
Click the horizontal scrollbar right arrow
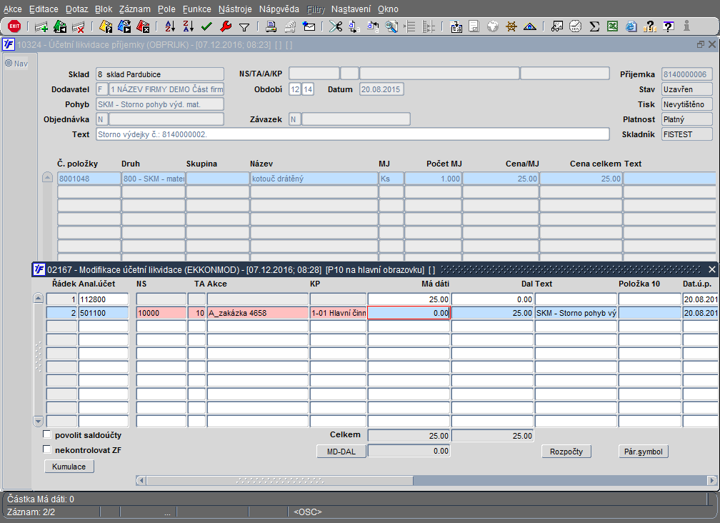tap(711, 481)
